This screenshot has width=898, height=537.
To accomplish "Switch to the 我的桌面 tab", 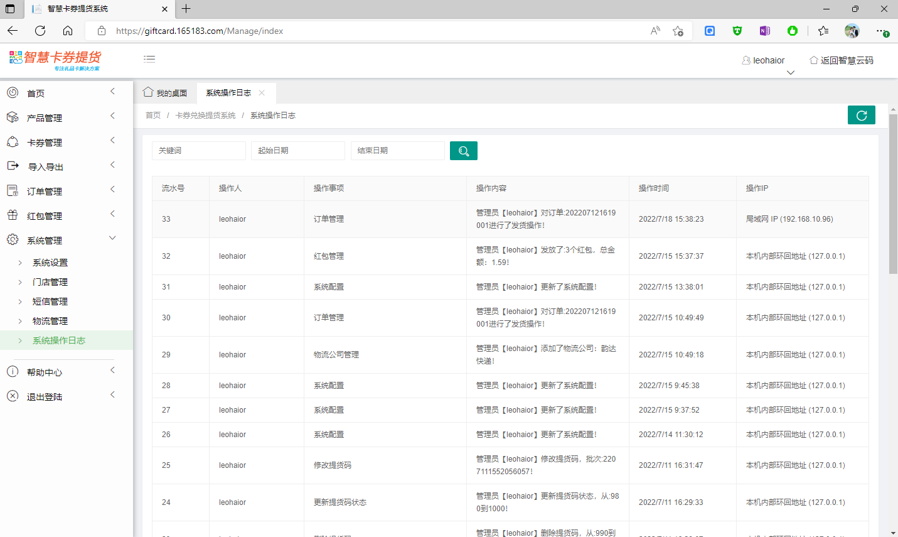I will pyautogui.click(x=166, y=93).
